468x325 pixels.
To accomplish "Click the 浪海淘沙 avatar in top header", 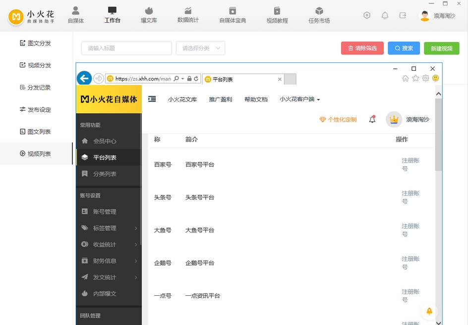I will 424,15.
